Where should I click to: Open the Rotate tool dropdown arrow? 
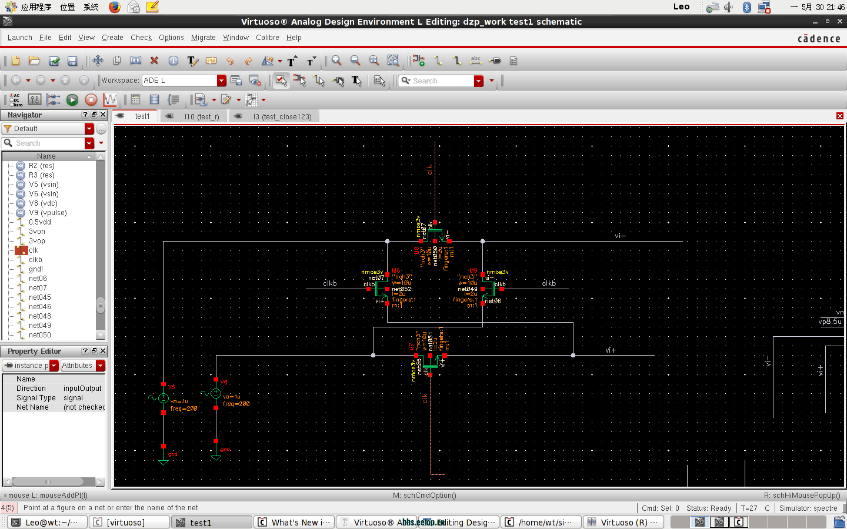pos(280,61)
